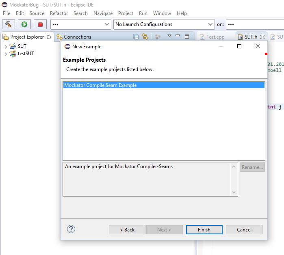
Task: Close the New Example dialog with X
Action: coord(258,46)
